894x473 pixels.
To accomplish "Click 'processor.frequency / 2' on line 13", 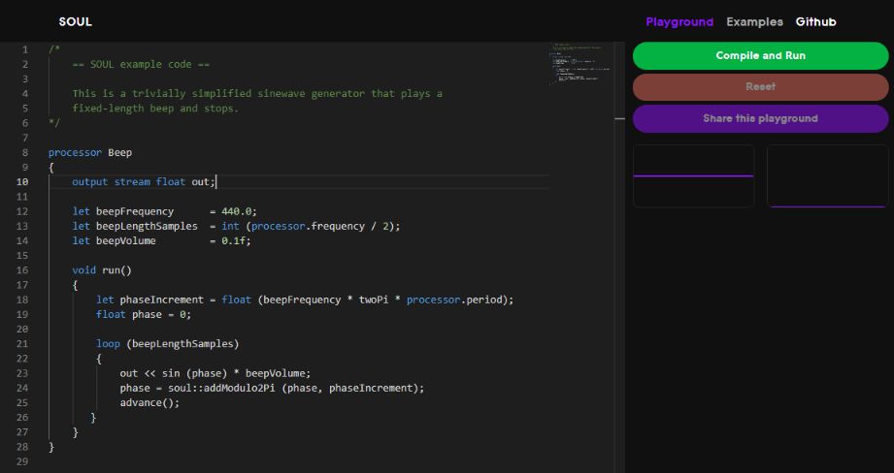I will coord(320,226).
